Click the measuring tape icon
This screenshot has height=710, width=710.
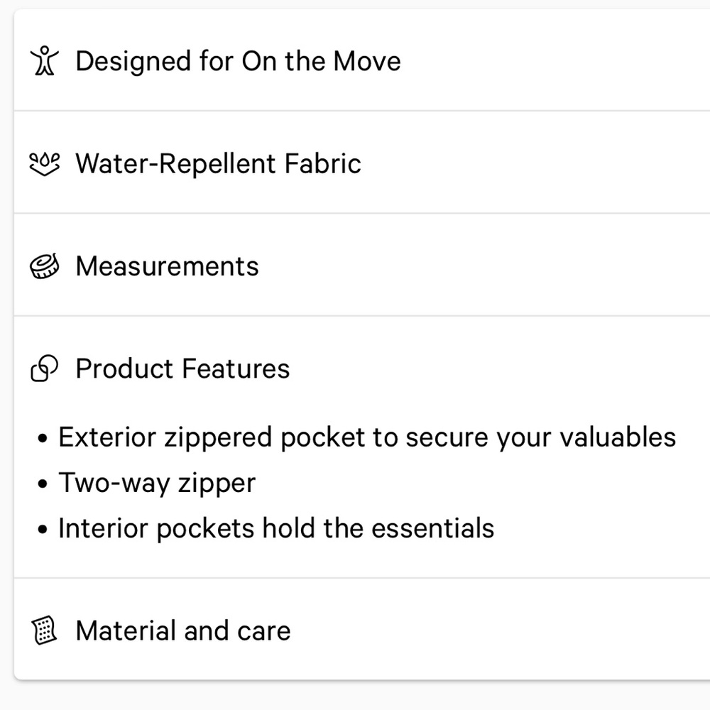tap(44, 267)
